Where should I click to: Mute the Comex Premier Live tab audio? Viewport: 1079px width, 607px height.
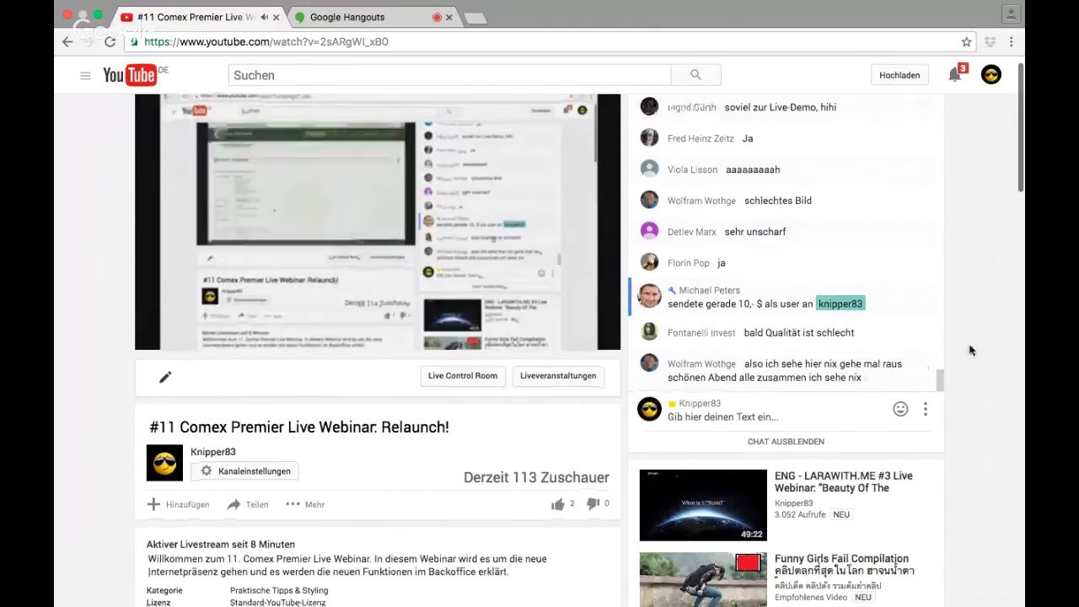(x=265, y=17)
